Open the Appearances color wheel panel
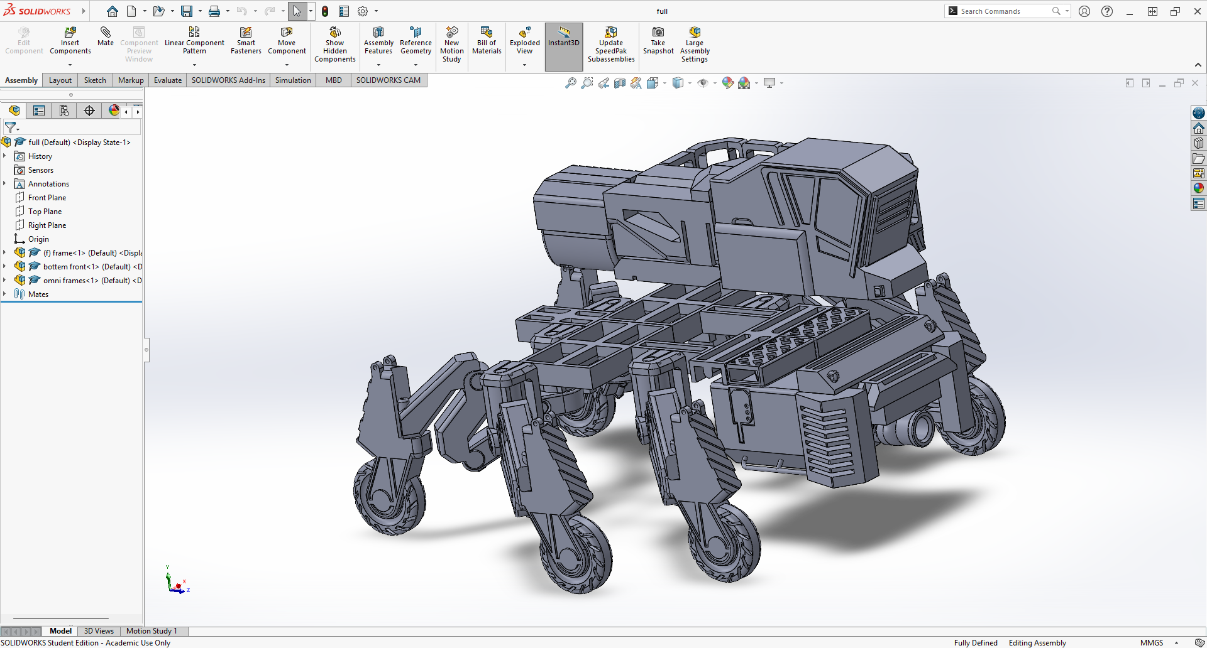Image resolution: width=1207 pixels, height=648 pixels. tap(1199, 188)
